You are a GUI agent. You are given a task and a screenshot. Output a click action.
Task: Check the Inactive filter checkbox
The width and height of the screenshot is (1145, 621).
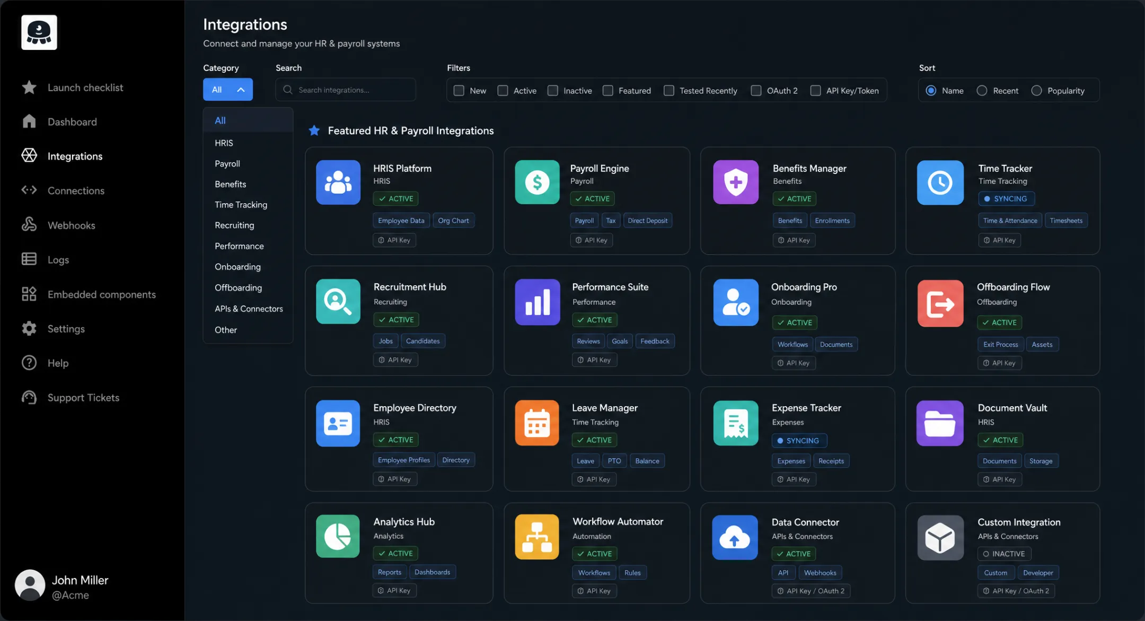click(x=553, y=91)
